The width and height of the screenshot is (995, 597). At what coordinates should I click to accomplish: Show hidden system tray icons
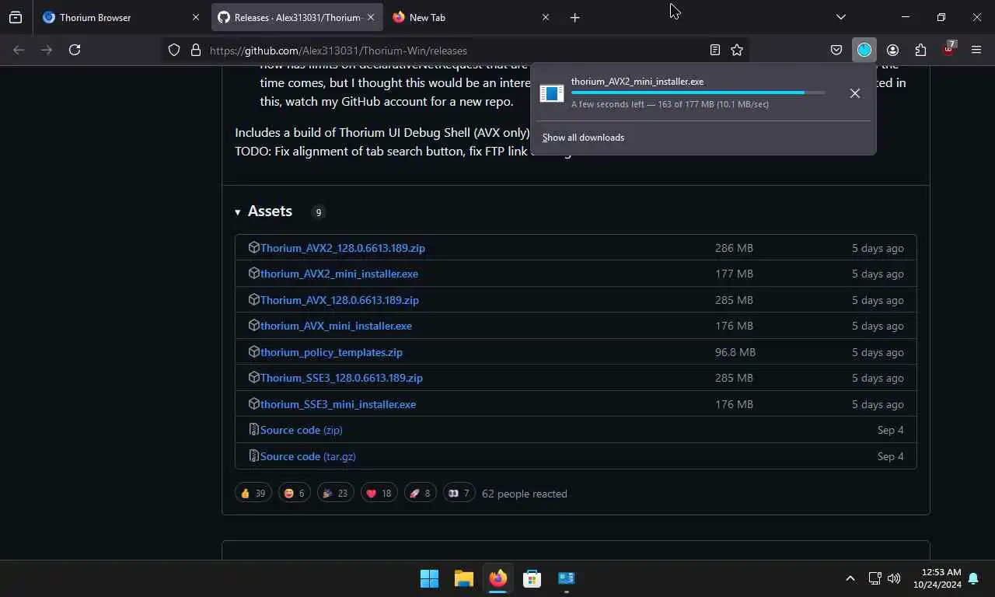[850, 578]
